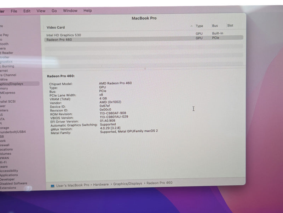Open the Edit menu
The height and width of the screenshot is (213, 283).
27,11
